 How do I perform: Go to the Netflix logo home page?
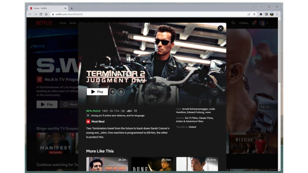pos(44,23)
